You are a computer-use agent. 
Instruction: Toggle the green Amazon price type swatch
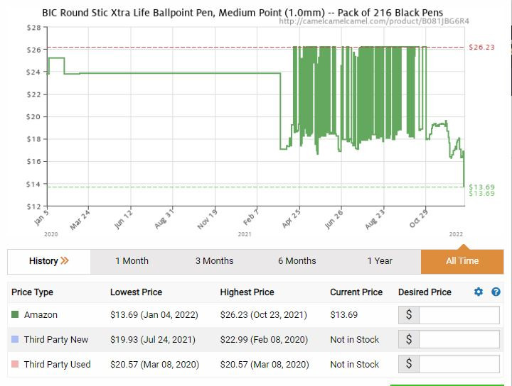pos(15,314)
